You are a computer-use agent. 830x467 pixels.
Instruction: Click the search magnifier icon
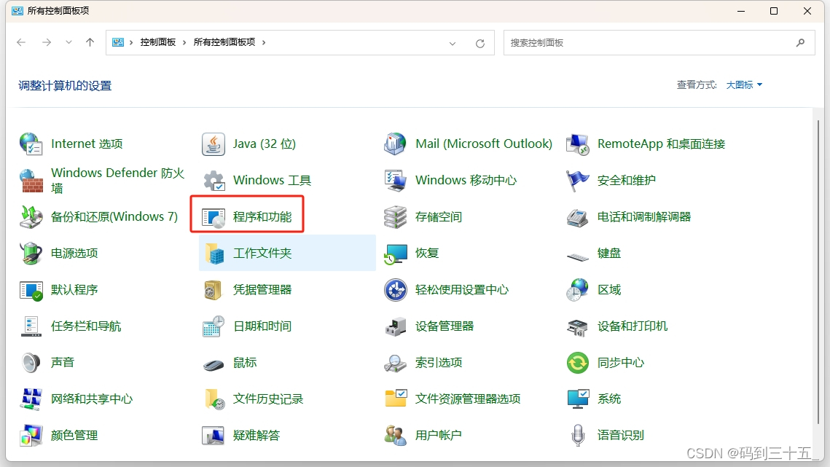point(800,42)
